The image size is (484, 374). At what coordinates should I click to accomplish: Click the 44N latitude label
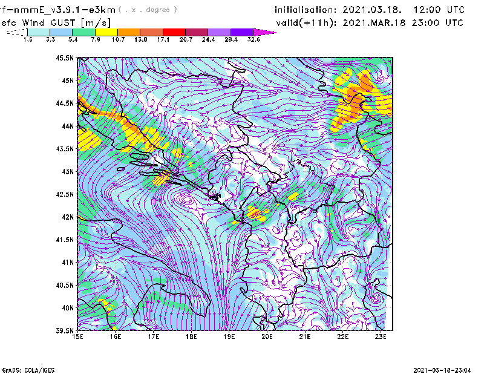68,126
